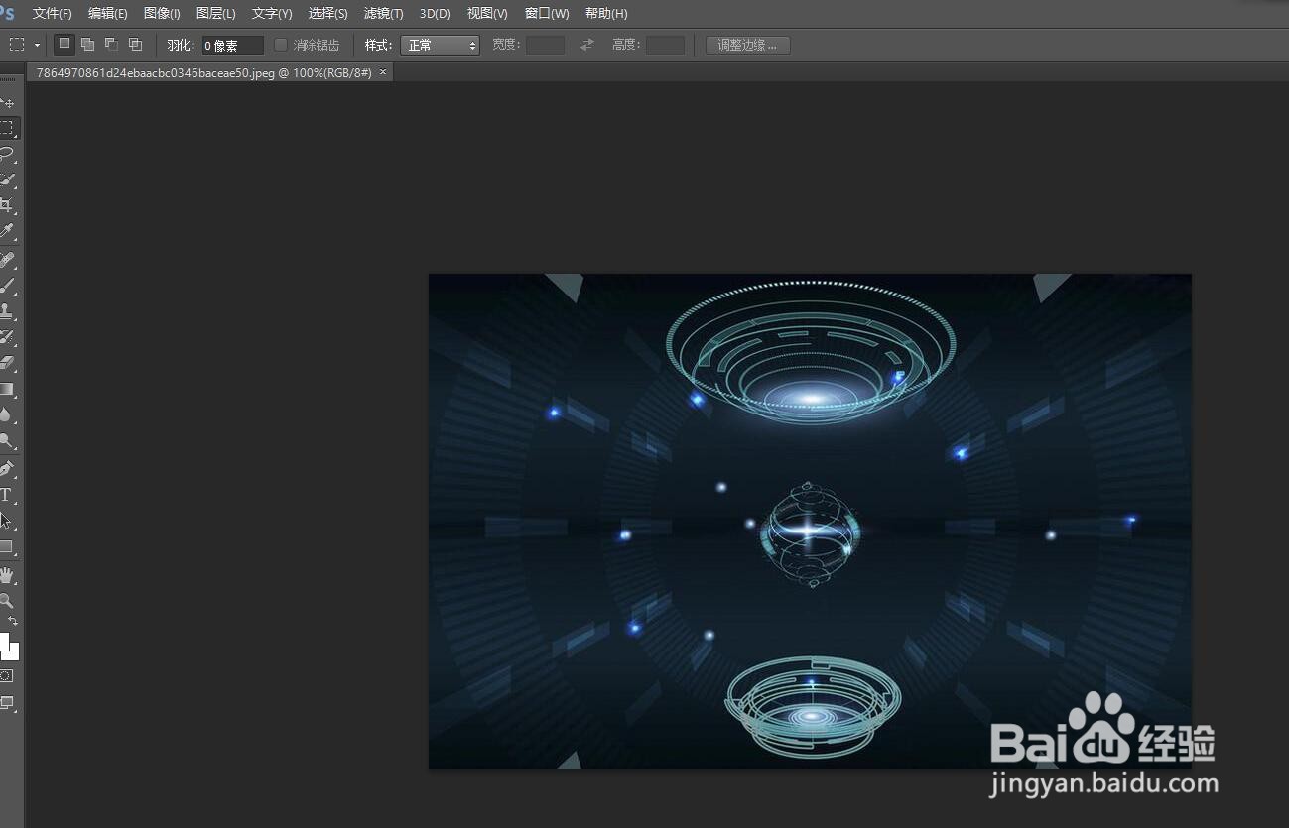Close the open jpeg document tab

click(384, 73)
